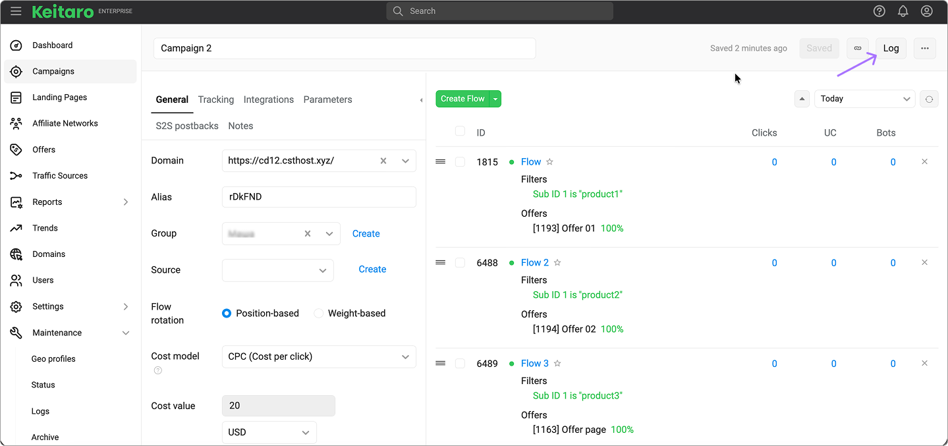Click the Create Flow button

(x=462, y=99)
